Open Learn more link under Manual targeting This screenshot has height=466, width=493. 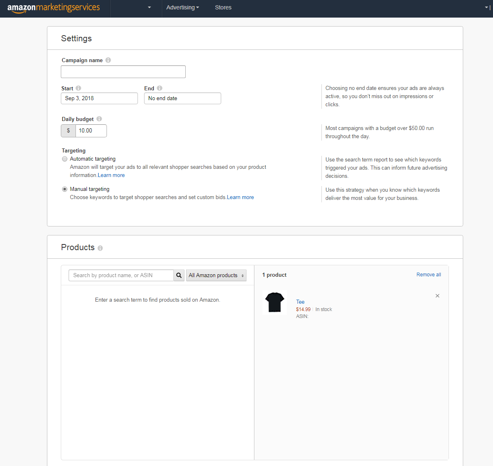click(240, 197)
